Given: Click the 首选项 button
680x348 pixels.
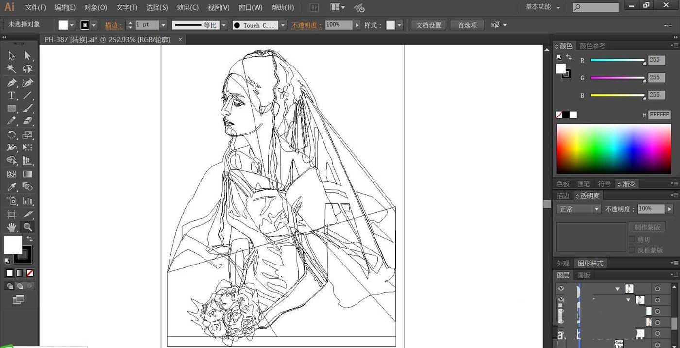Looking at the screenshot, I should point(467,25).
